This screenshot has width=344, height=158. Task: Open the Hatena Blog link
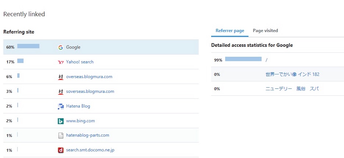(78, 106)
